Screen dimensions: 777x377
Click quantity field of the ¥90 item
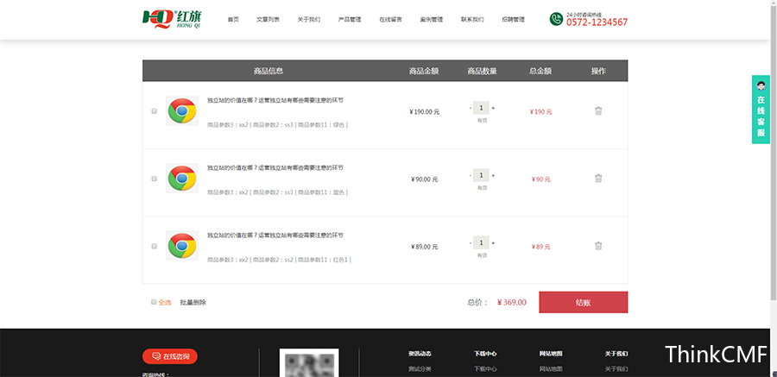click(481, 175)
